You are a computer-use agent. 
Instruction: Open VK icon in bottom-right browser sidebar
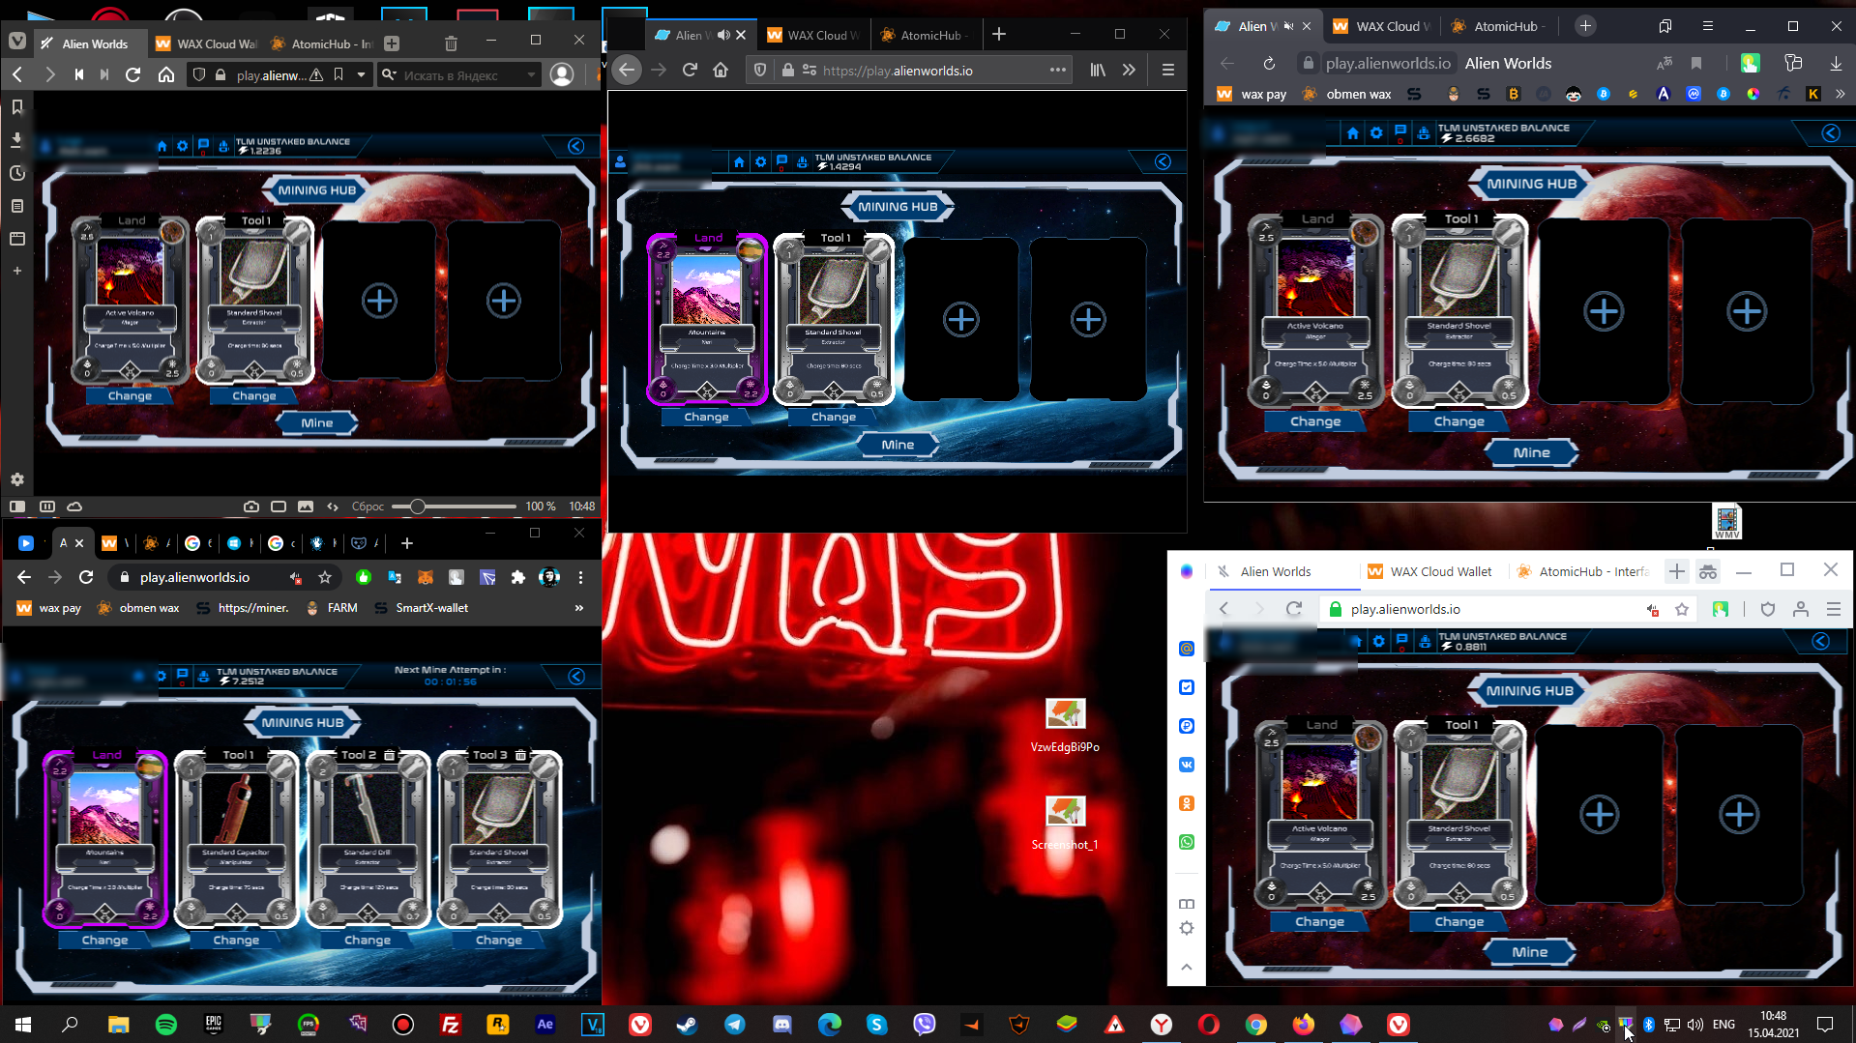coord(1187,765)
